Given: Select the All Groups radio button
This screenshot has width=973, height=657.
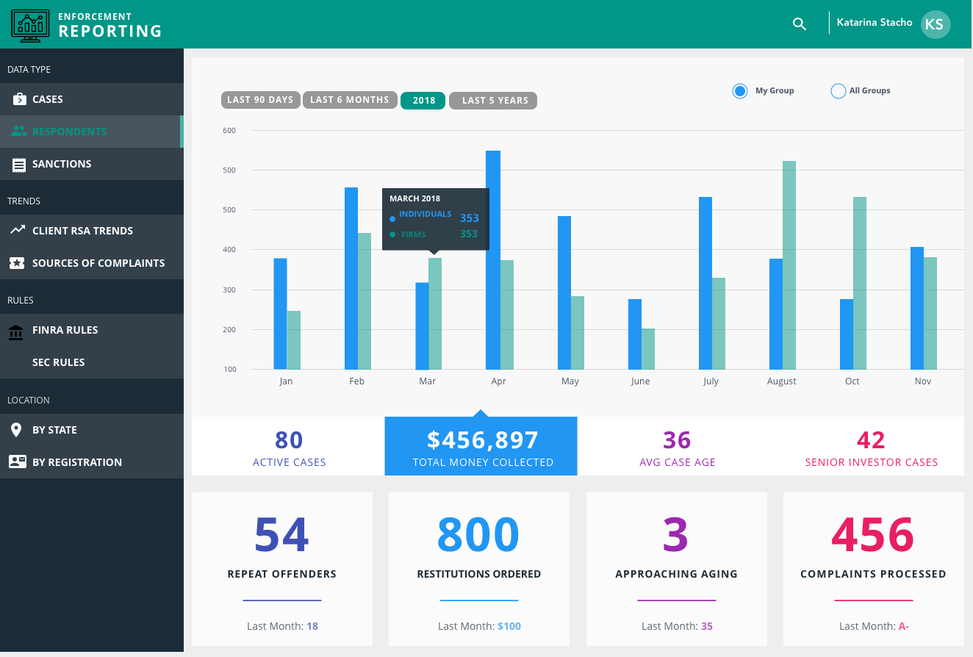Looking at the screenshot, I should (x=838, y=91).
